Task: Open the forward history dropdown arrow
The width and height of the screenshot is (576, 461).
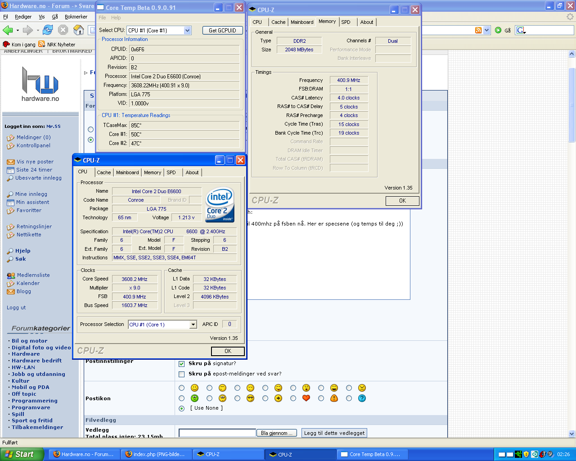Action: click(x=38, y=31)
